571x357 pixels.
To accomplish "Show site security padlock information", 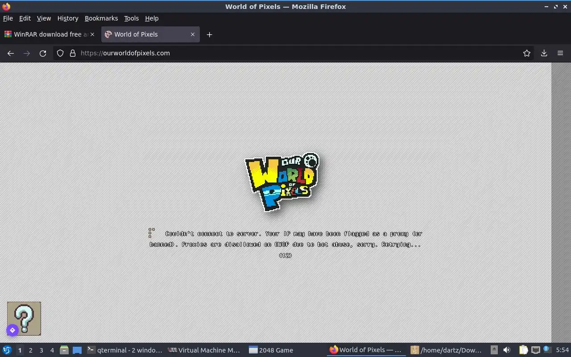I will [73, 53].
